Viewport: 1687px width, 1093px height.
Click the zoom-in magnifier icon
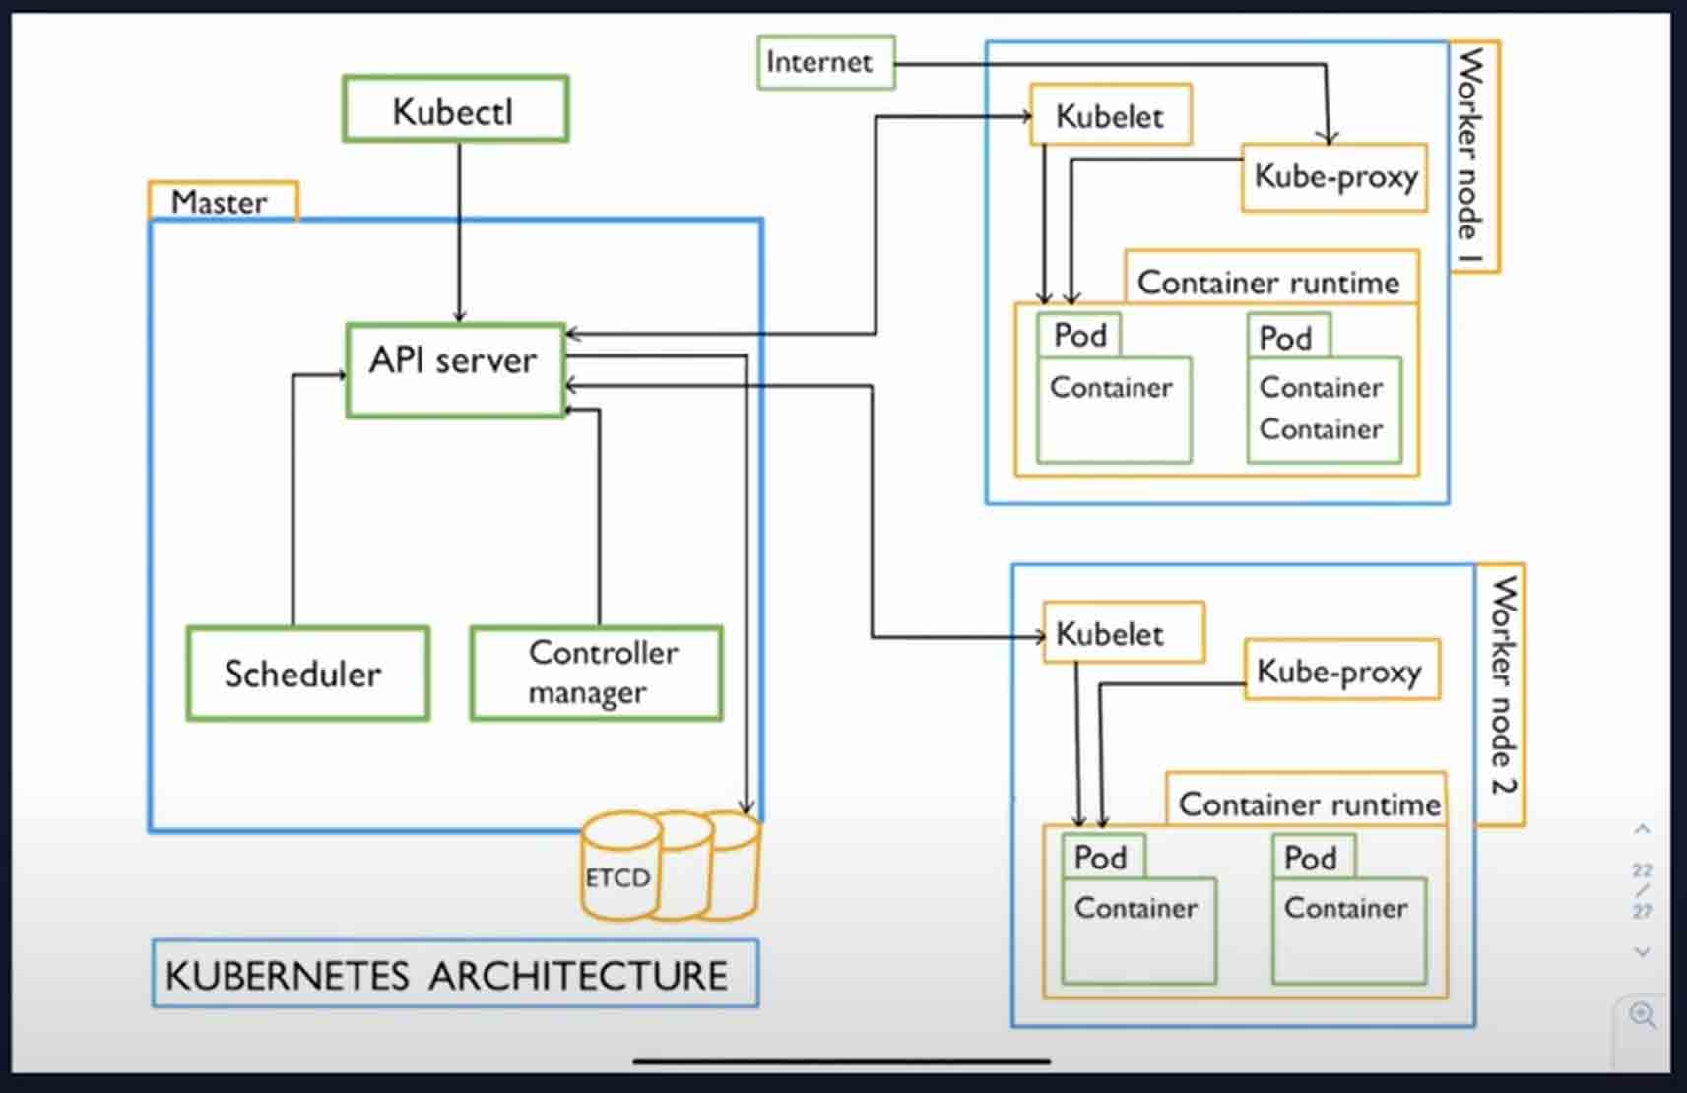(x=1642, y=1015)
